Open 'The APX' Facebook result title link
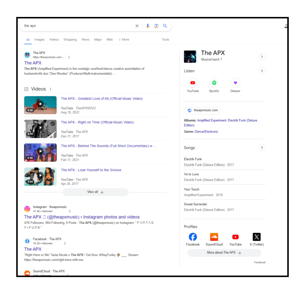Viewport: 305px width, 294px height. 33,249
